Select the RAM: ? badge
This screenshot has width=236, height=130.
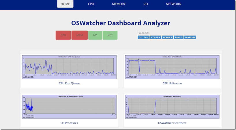click(178, 37)
